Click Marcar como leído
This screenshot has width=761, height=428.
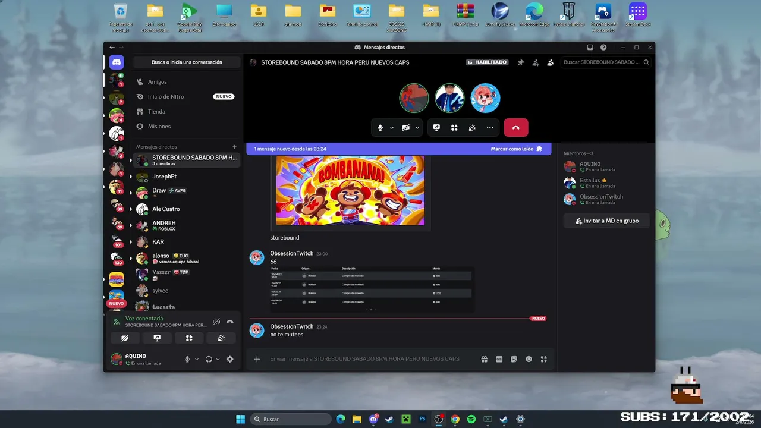click(517, 149)
